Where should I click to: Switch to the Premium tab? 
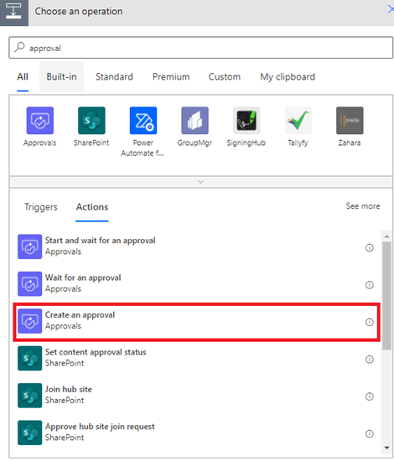[171, 77]
